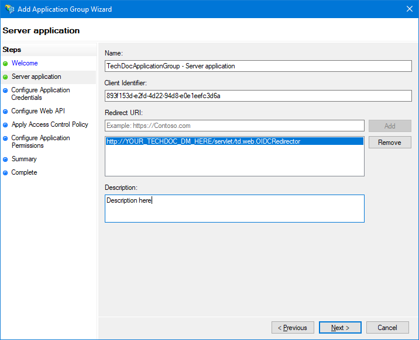The height and width of the screenshot is (340, 419).
Task: Click the green bullet beside Server application step
Action: point(5,77)
